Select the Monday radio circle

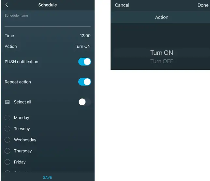tap(7, 118)
